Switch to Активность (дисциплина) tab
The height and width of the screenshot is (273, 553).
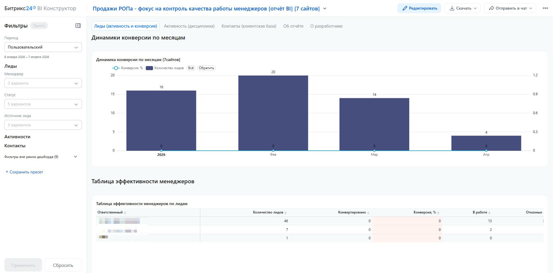189,26
